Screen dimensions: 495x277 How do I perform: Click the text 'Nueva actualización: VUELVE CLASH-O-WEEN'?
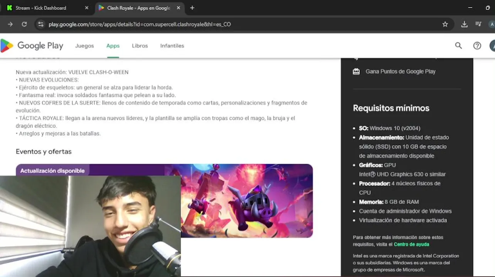tap(72, 72)
